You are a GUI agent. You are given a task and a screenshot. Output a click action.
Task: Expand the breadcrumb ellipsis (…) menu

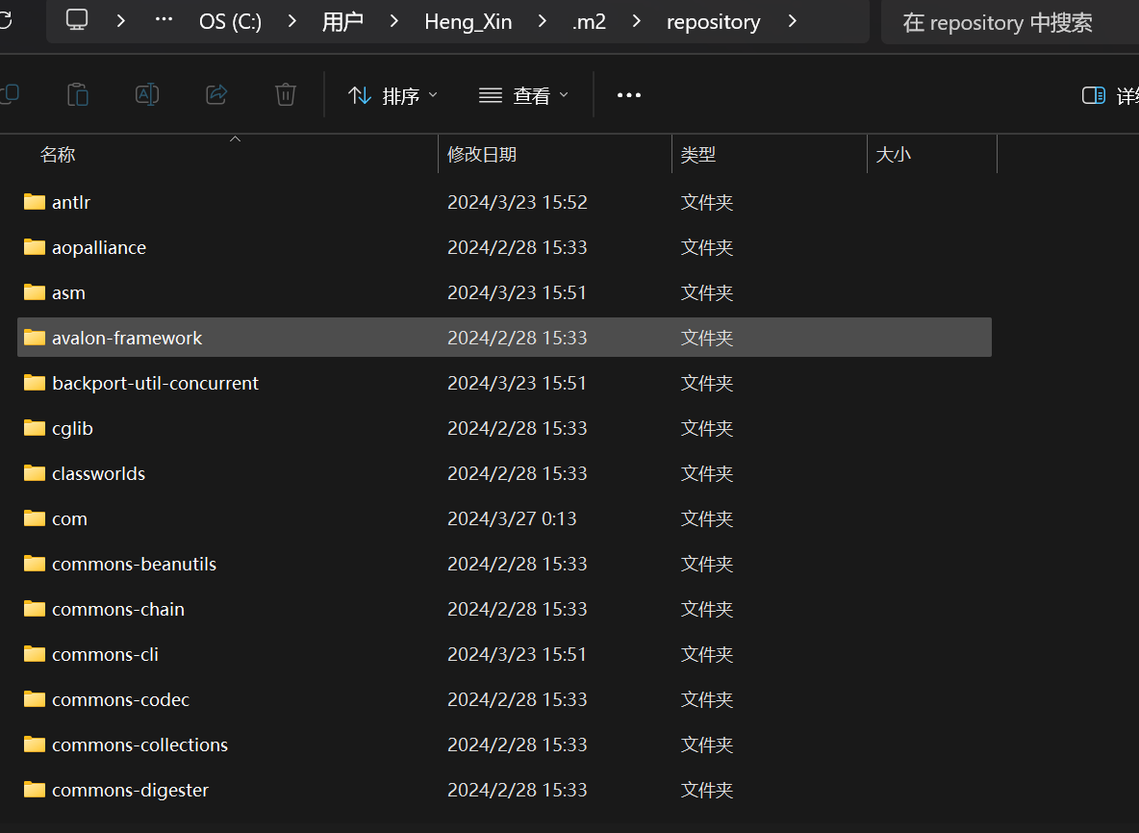pyautogui.click(x=163, y=21)
